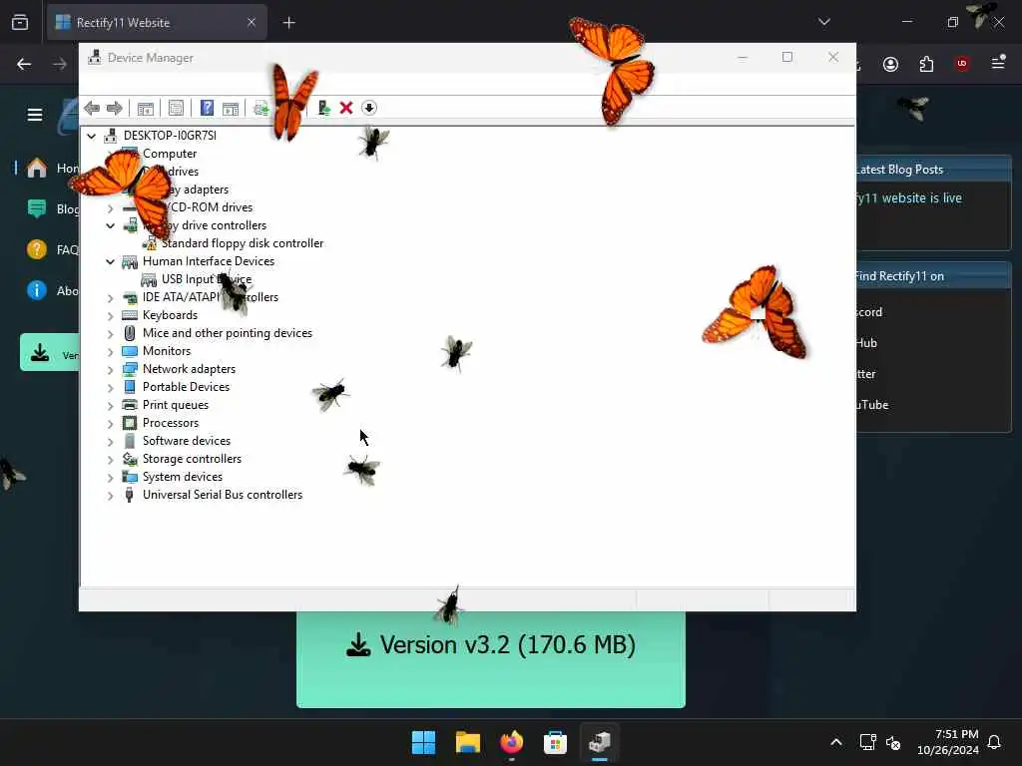
Task: Expand the IDE ATA/ATAPI controllers node
Action: tap(110, 297)
